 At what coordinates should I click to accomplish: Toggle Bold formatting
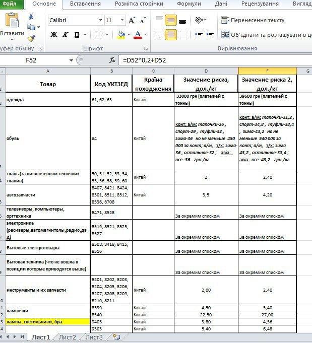(x=54, y=35)
